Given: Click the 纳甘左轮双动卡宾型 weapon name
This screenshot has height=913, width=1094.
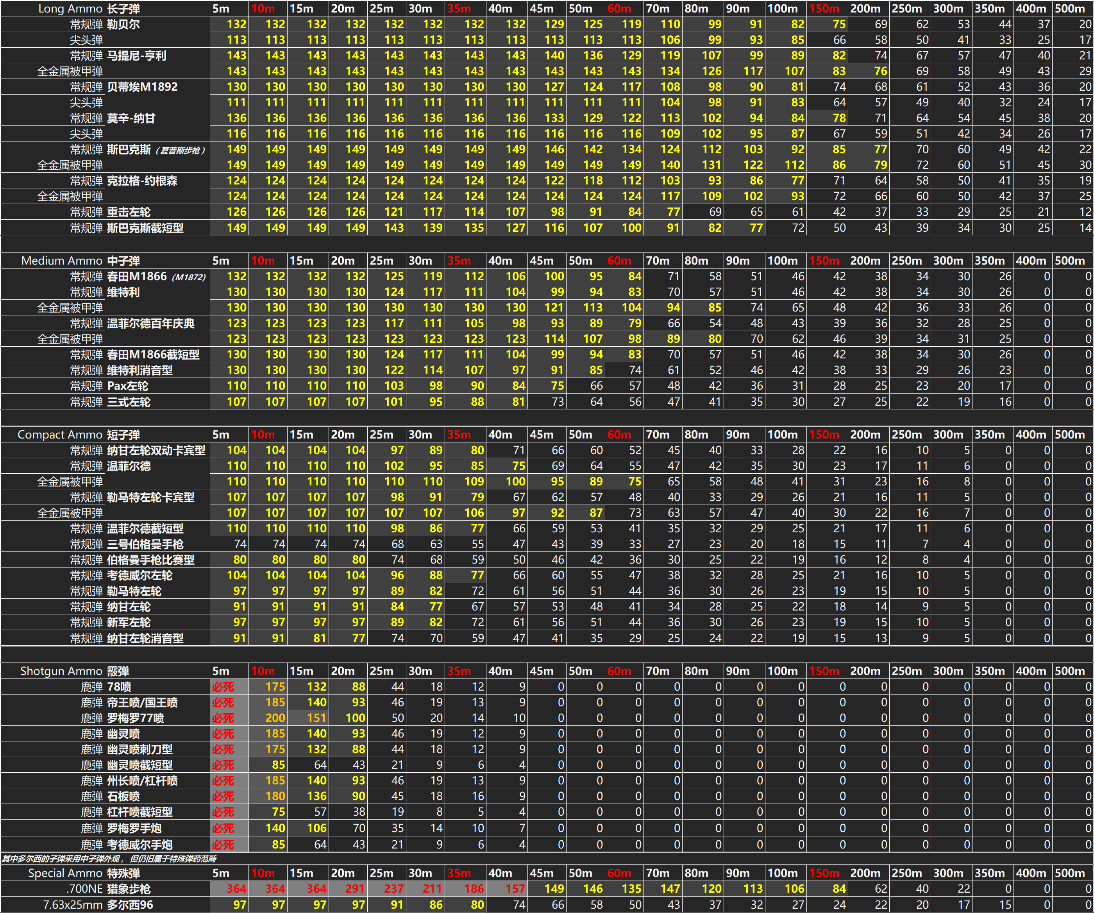Looking at the screenshot, I should coord(156,450).
